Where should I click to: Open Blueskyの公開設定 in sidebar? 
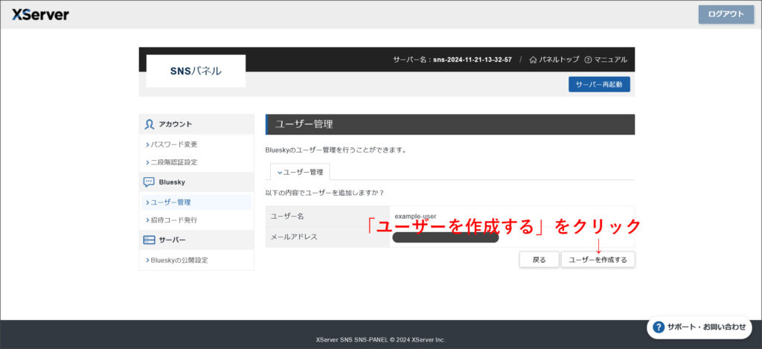(177, 260)
